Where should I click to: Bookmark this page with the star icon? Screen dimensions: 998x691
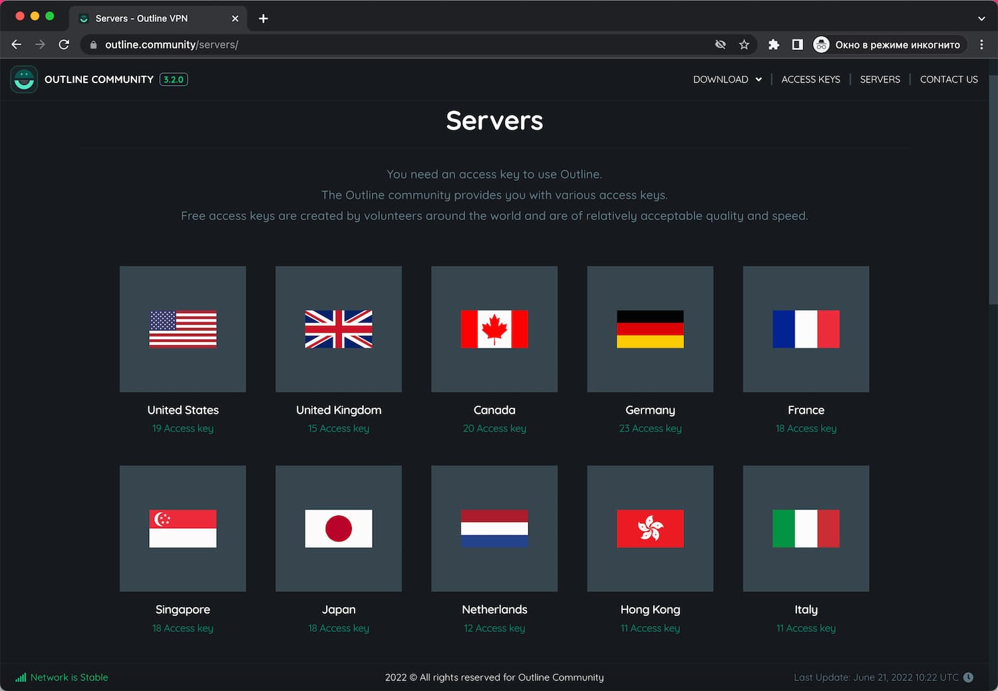coord(744,45)
